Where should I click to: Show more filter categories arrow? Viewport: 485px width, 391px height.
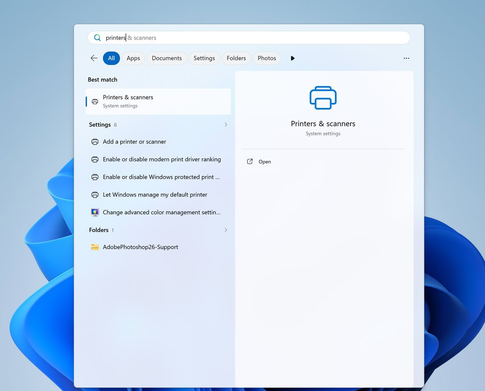pos(293,58)
